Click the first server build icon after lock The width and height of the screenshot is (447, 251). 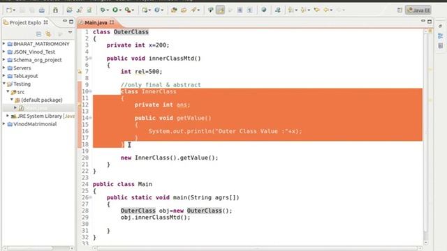coord(69,10)
